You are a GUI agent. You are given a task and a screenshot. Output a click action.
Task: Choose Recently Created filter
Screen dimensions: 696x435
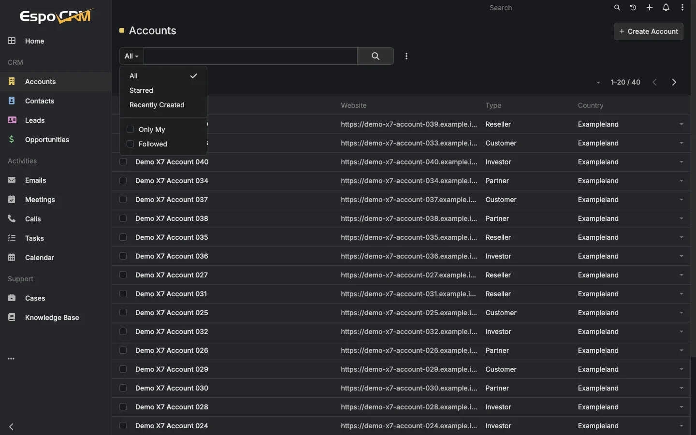point(163,105)
